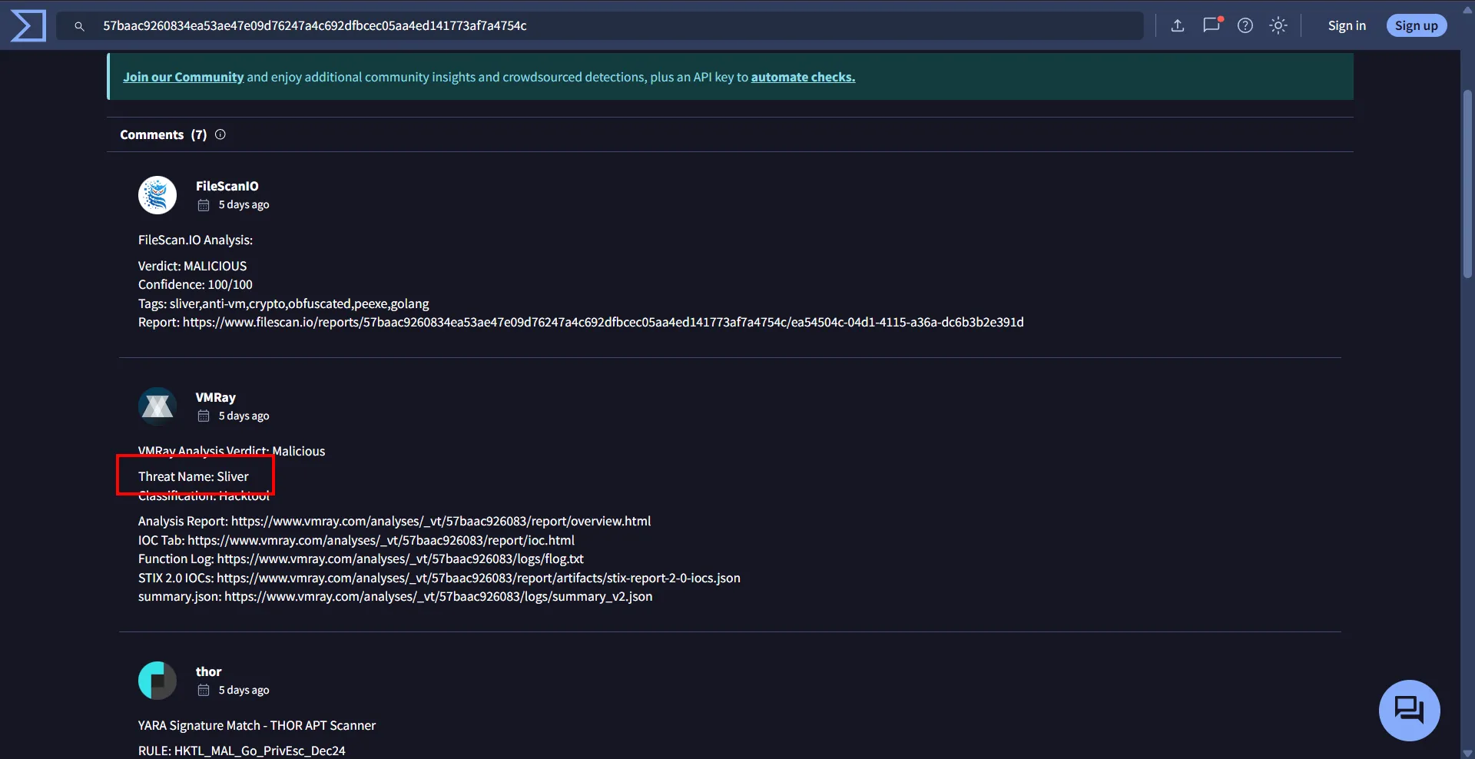Click the search magnifier icon
This screenshot has width=1475, height=759.
click(79, 26)
